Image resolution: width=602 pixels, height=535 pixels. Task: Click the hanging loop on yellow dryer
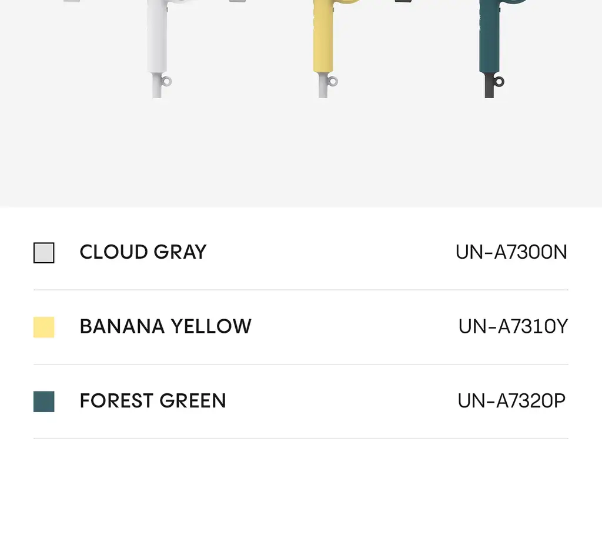click(333, 81)
